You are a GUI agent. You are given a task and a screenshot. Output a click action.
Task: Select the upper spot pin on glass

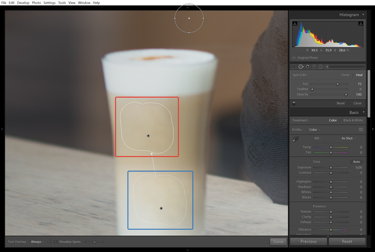pos(148,136)
